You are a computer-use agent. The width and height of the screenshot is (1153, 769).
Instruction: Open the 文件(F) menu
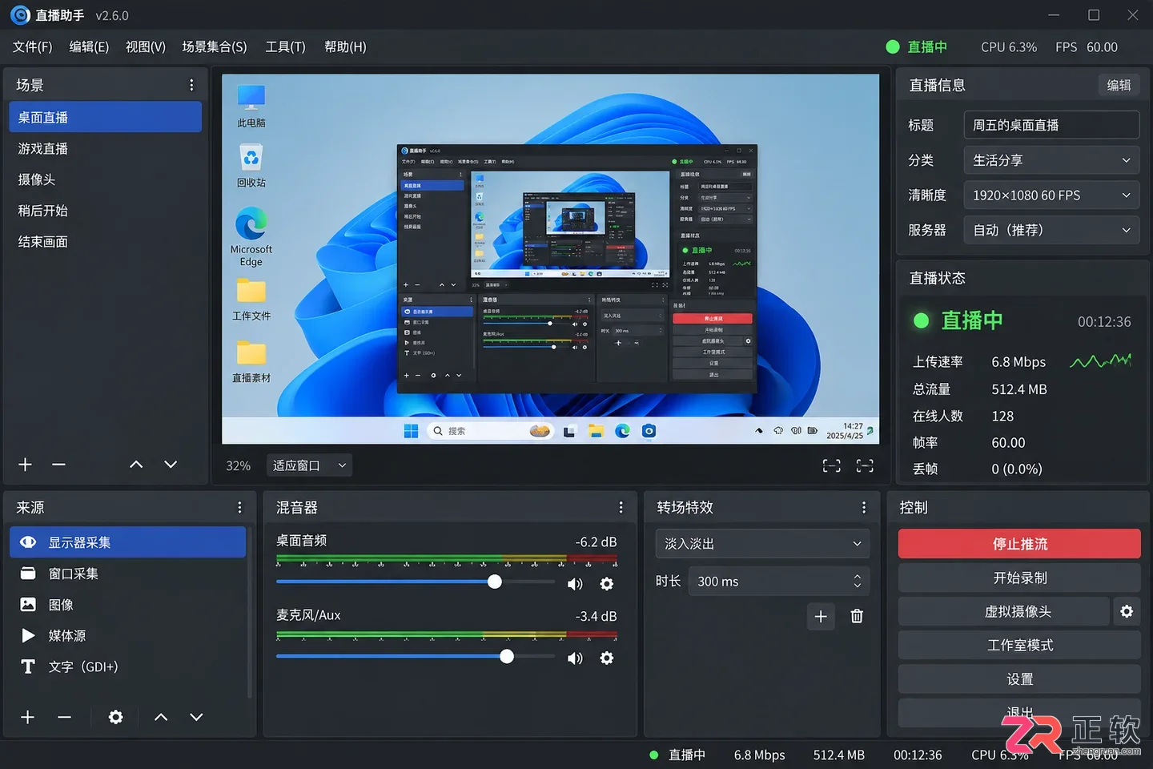(33, 47)
